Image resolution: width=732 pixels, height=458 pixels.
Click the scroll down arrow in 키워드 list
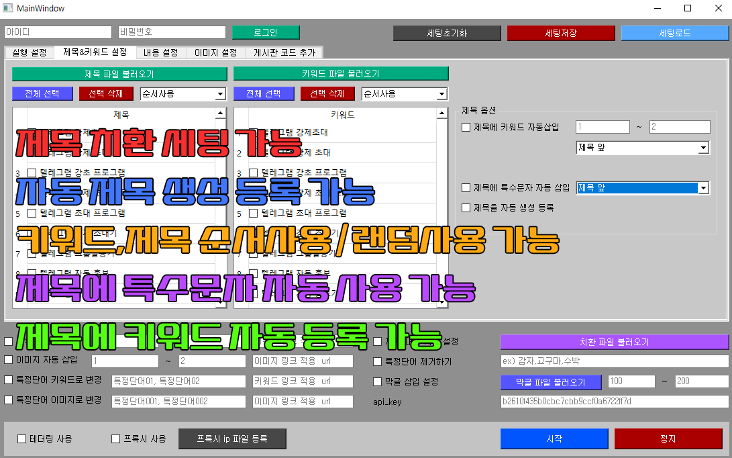coord(441,304)
